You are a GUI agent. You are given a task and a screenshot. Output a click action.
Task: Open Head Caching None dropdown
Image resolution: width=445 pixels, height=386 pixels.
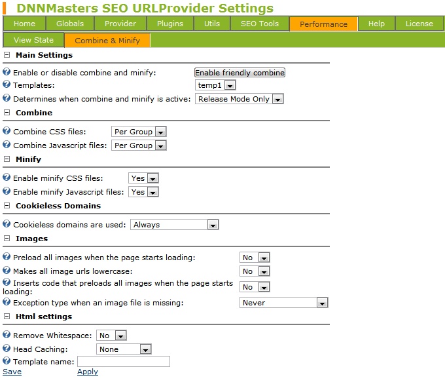click(x=124, y=349)
